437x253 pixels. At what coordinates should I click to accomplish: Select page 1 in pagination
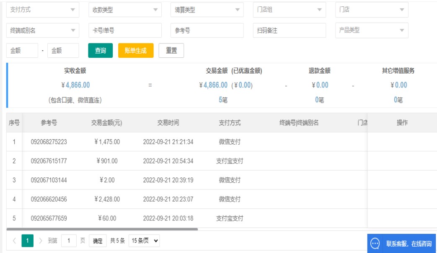[x=27, y=240]
